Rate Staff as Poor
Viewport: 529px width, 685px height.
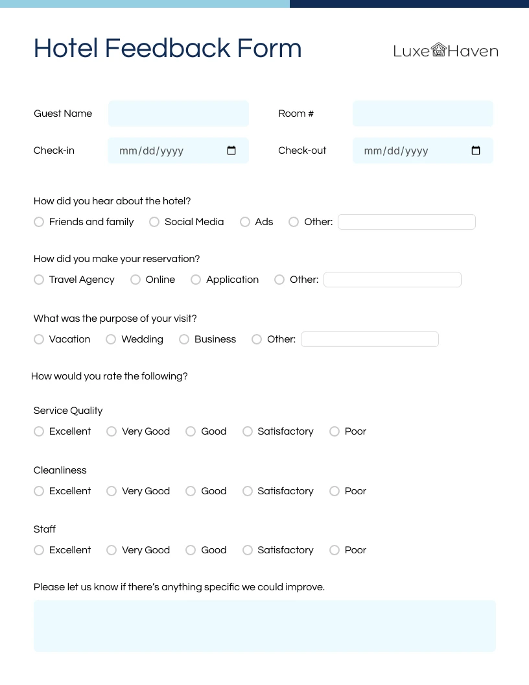(335, 550)
